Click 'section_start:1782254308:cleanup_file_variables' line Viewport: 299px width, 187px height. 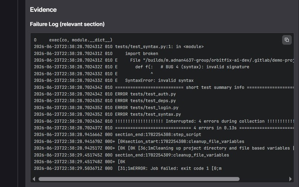tap(139, 141)
